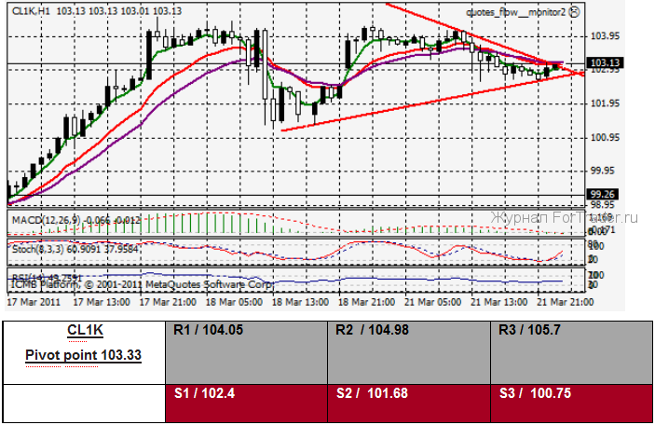Click the 103.13 current price label
Screen dimensions: 655x425
[606, 62]
